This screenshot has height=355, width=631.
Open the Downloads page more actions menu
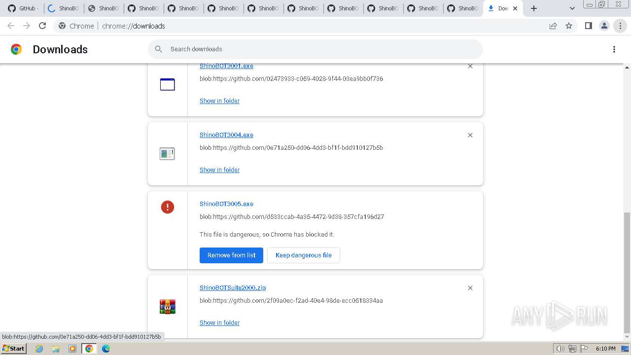pos(614,49)
